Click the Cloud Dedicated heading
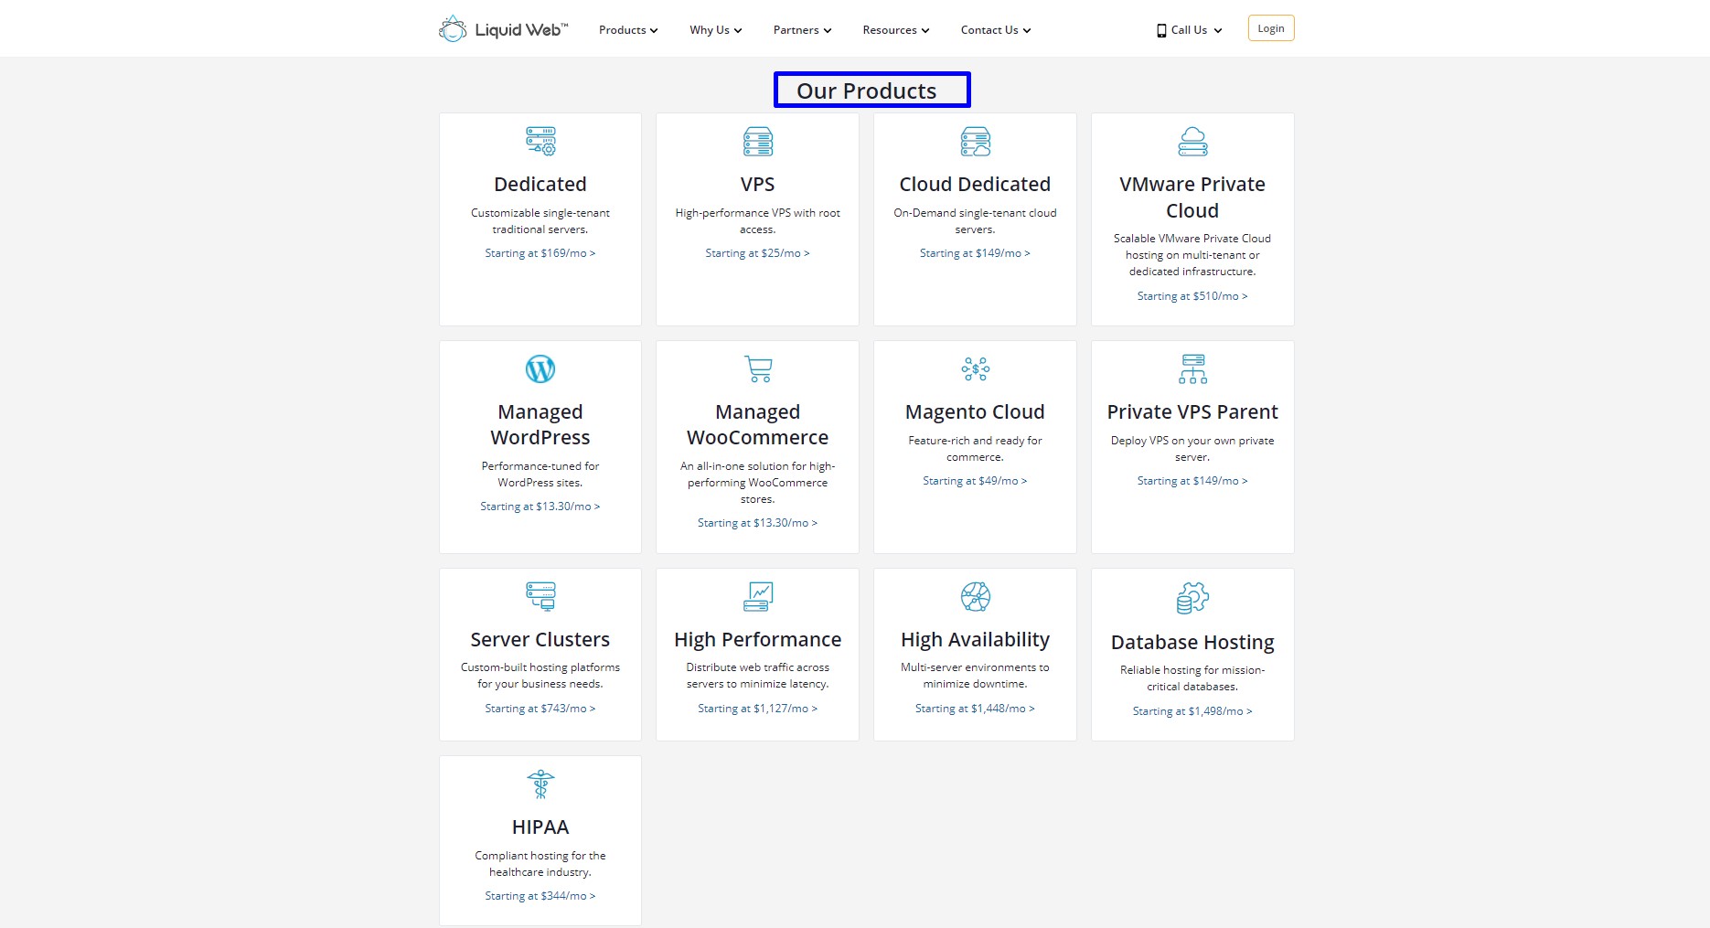 pos(975,185)
